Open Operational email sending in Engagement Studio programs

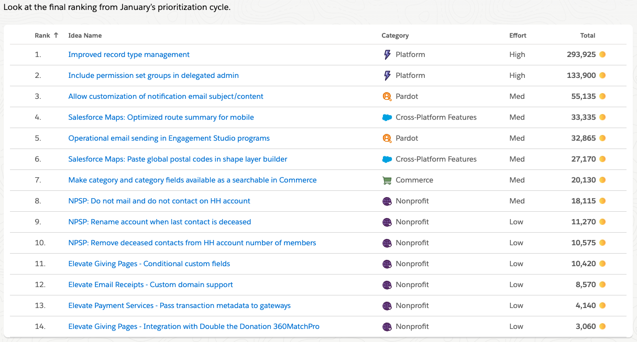click(169, 138)
